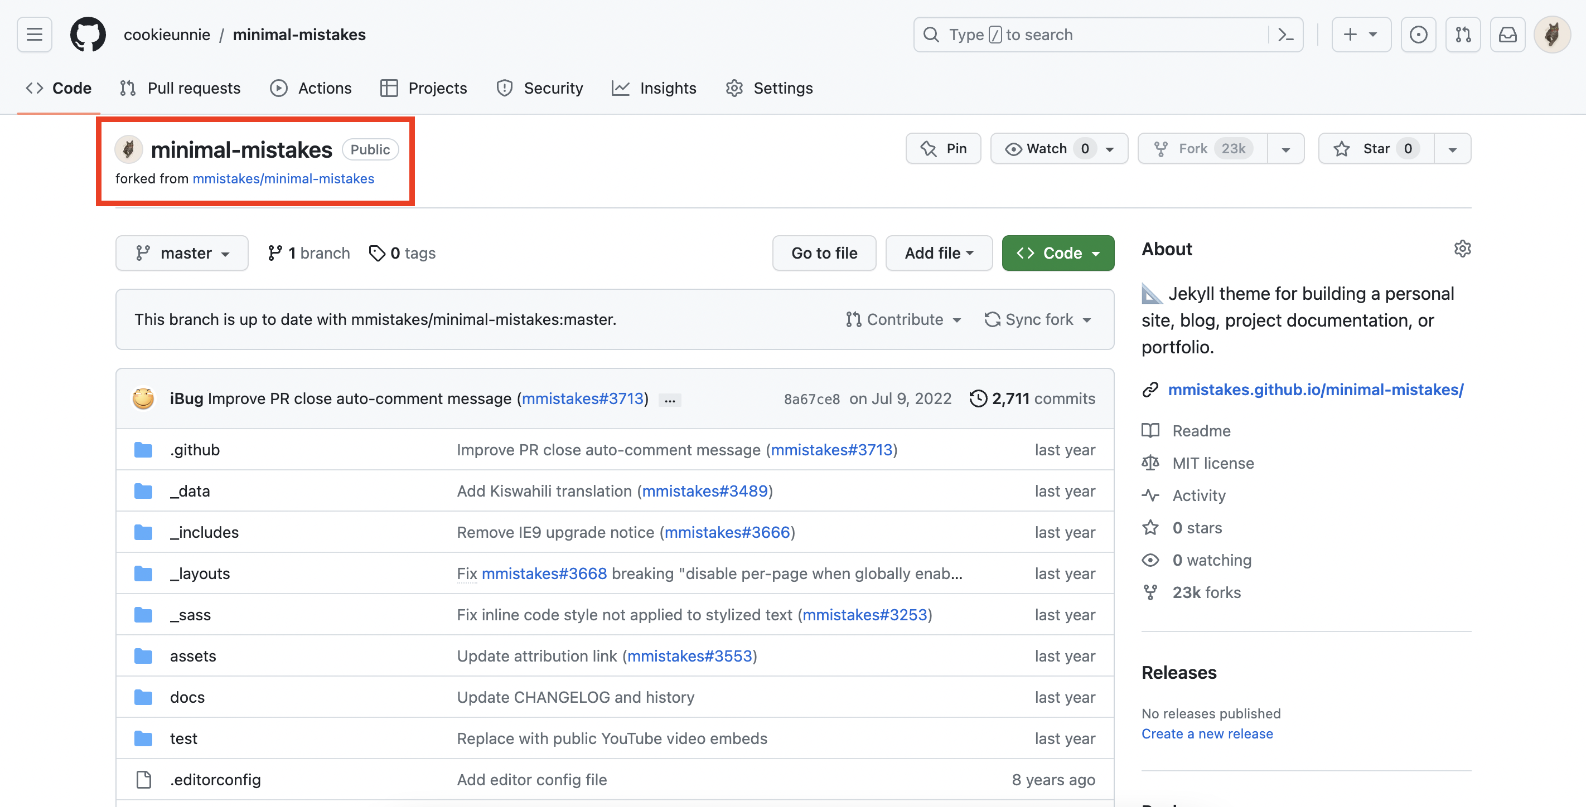The width and height of the screenshot is (1586, 807).
Task: View the 0 watching link
Action: pyautogui.click(x=1196, y=560)
